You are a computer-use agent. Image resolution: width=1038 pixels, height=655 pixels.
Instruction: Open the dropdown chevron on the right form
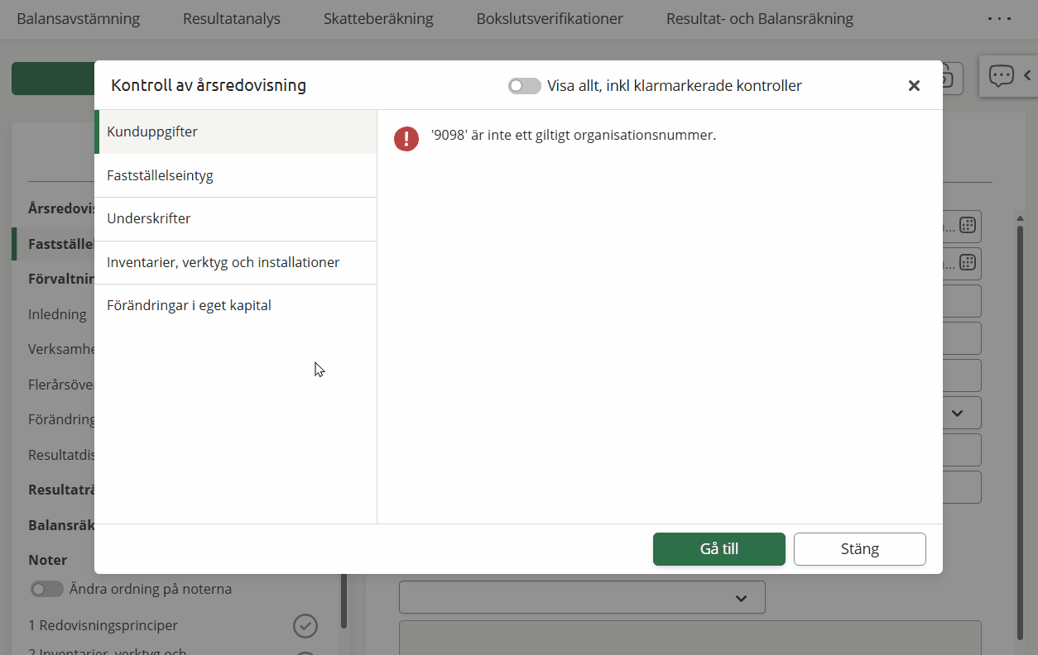point(957,413)
